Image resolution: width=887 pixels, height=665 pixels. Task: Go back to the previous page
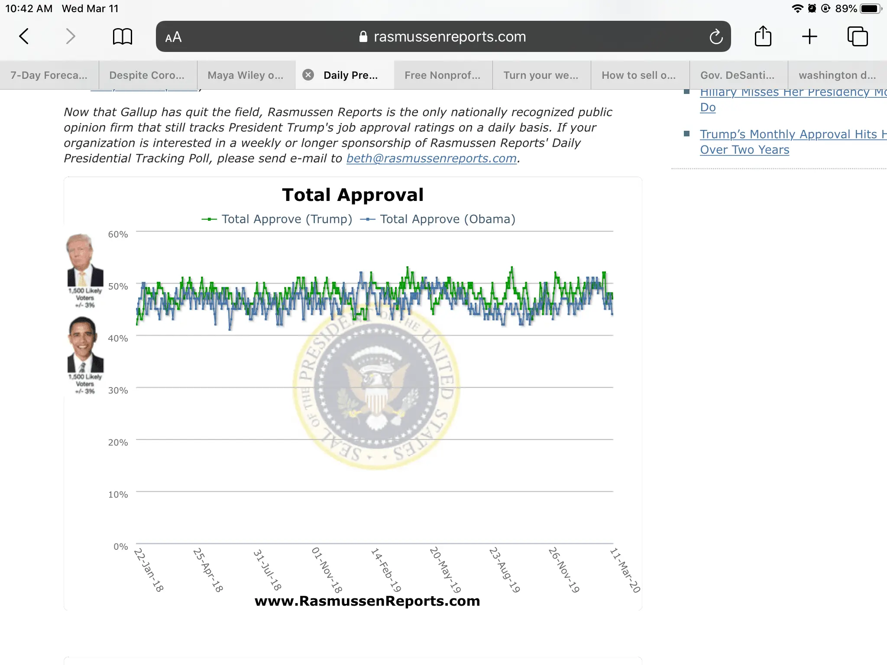tap(24, 36)
